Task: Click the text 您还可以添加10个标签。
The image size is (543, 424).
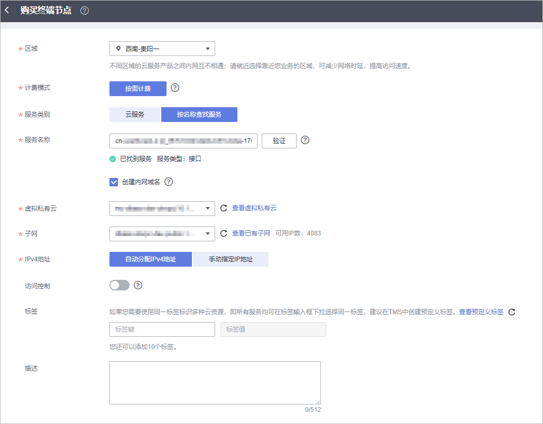Action: point(143,346)
